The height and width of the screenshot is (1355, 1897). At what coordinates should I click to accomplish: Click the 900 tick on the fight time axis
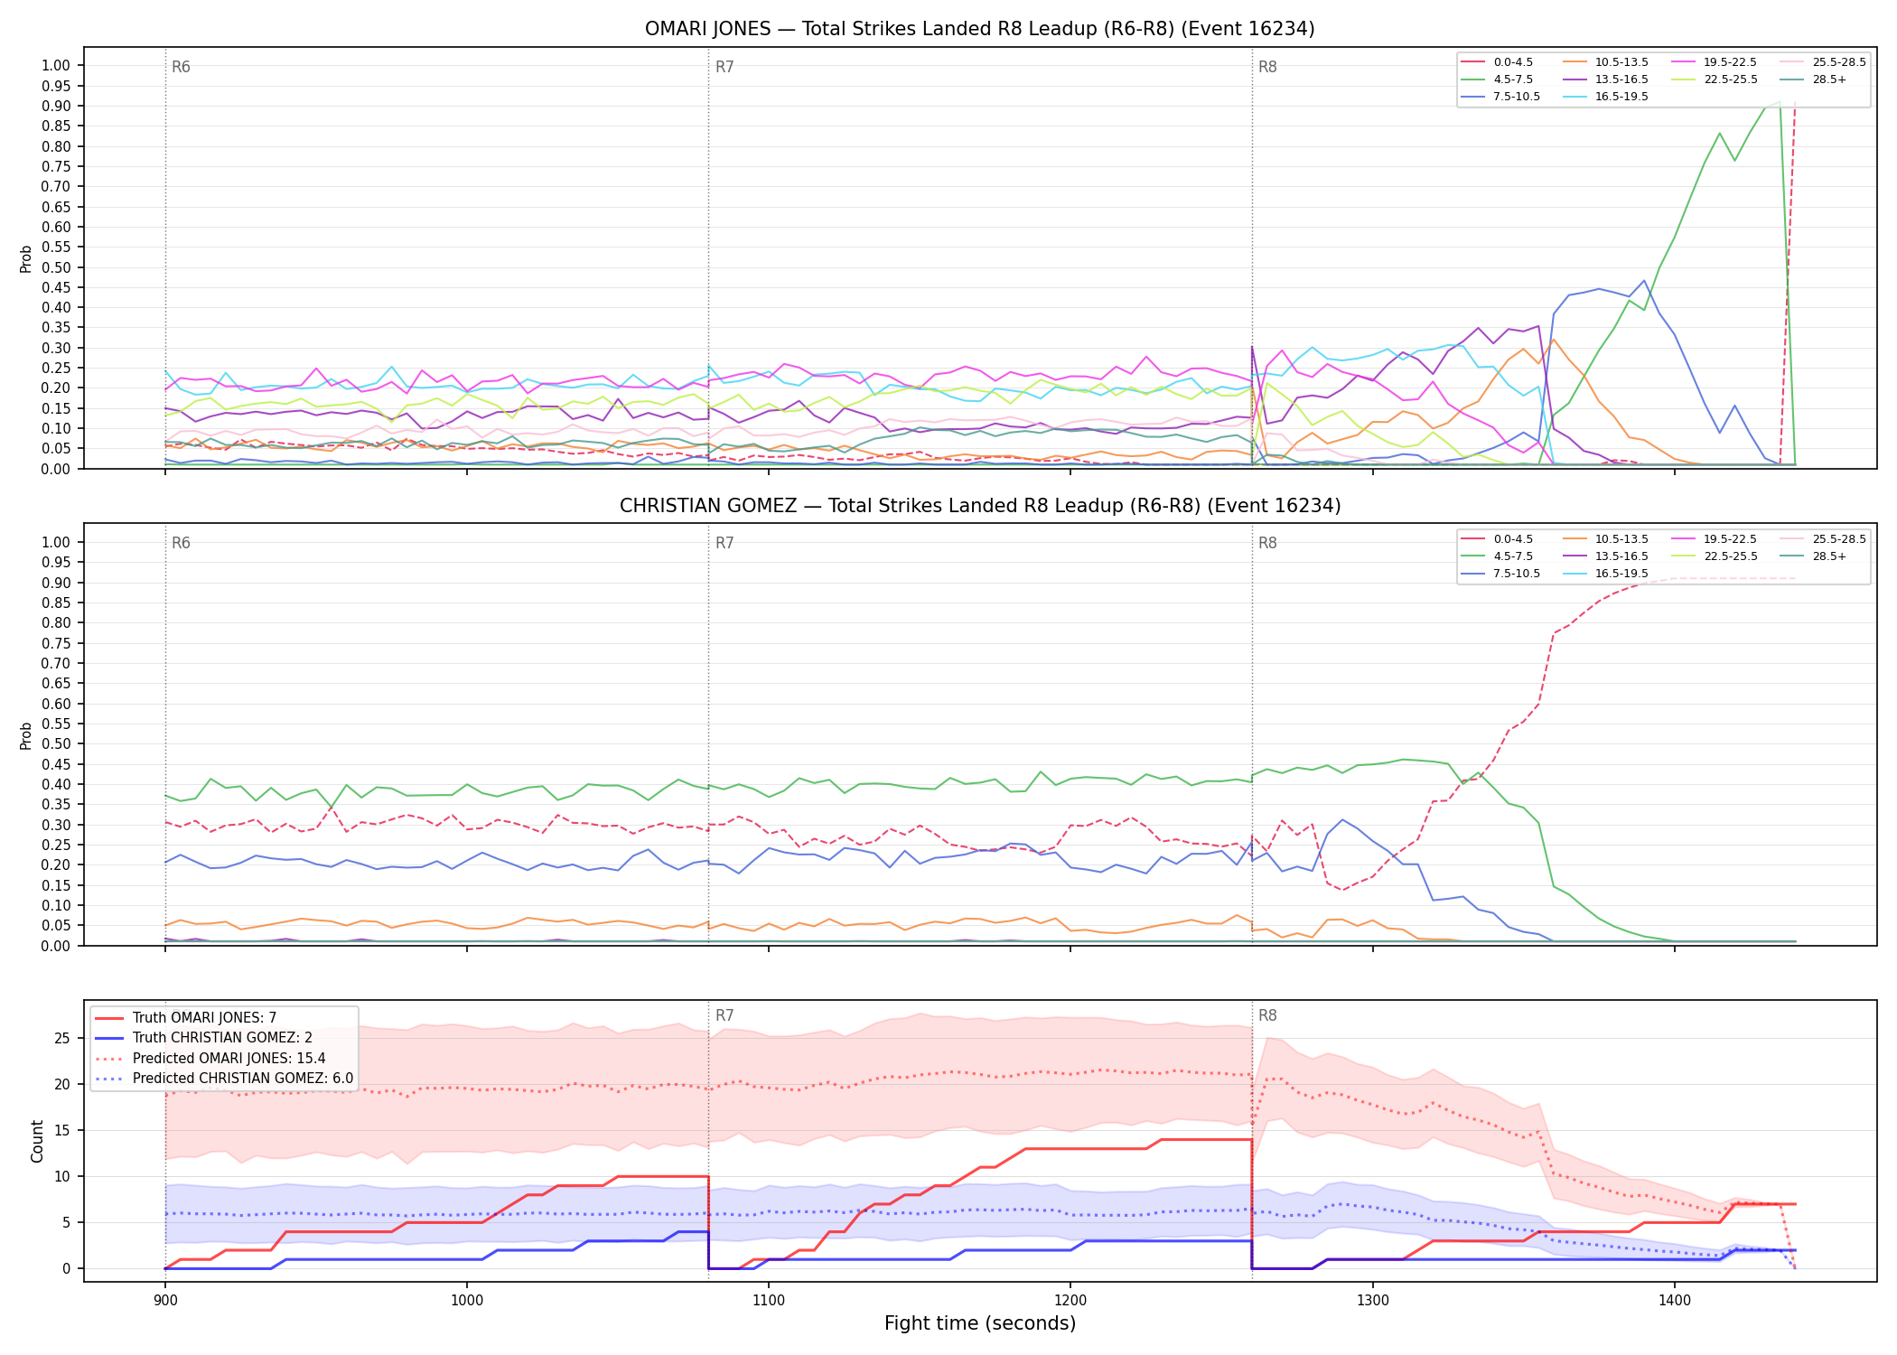(164, 1301)
